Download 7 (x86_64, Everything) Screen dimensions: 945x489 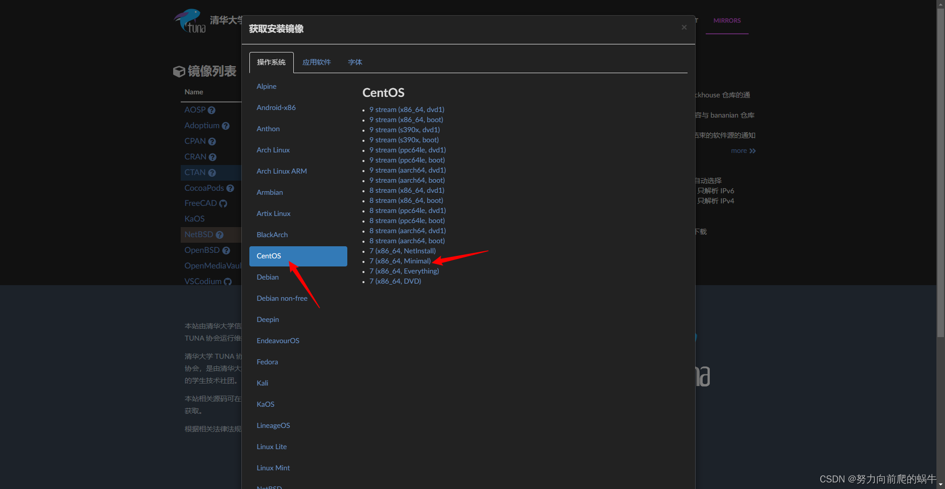[404, 271]
